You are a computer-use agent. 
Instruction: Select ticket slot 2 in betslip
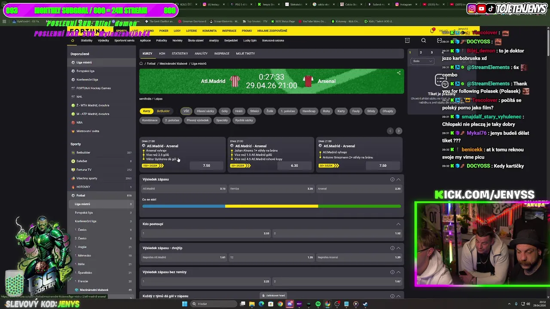click(421, 52)
